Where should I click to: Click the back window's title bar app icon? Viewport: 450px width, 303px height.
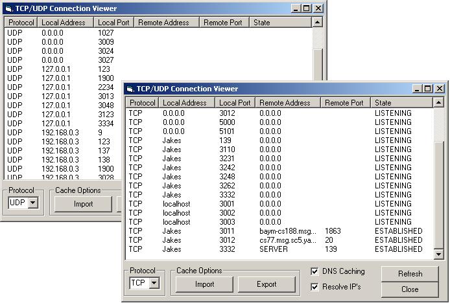pyautogui.click(x=8, y=8)
